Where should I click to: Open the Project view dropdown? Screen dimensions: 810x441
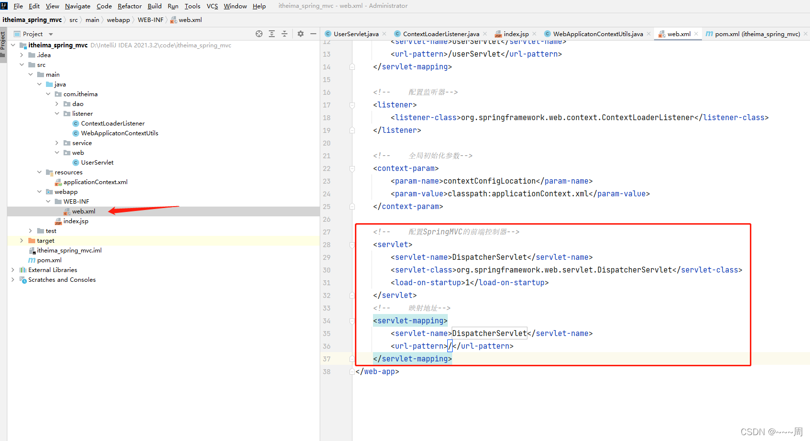pos(51,34)
